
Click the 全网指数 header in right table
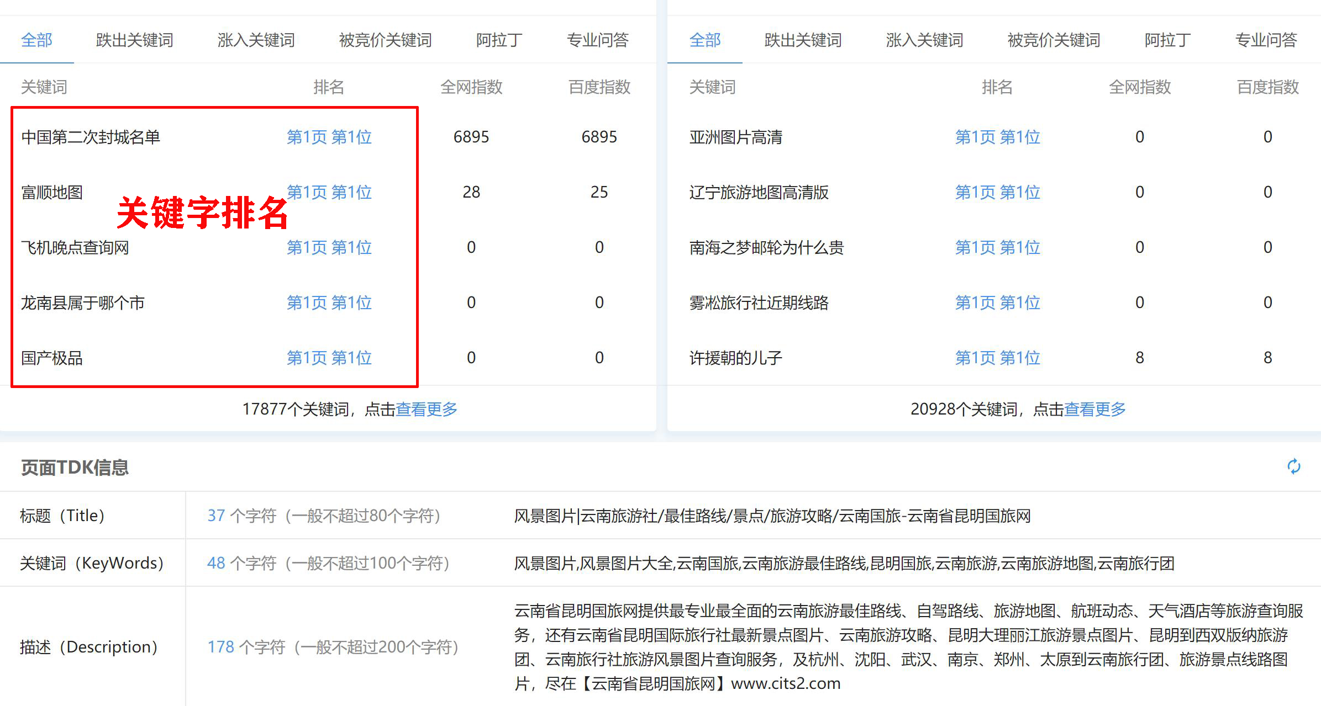pos(1139,87)
